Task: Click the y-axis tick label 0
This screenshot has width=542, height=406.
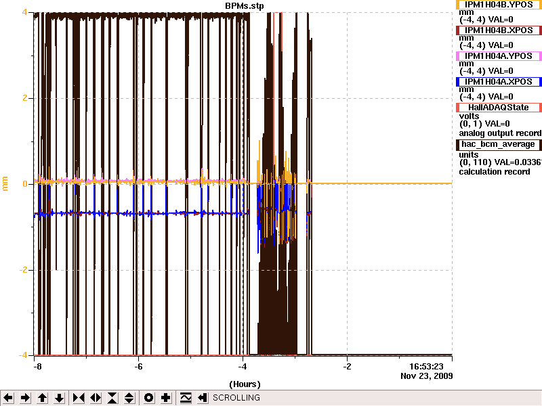Action: click(x=25, y=183)
